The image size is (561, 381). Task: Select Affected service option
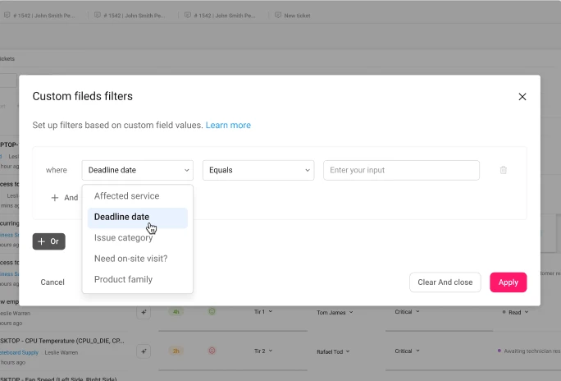pos(138,196)
